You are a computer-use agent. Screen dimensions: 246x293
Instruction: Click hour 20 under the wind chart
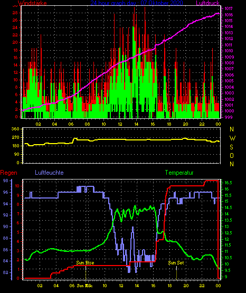(185, 124)
